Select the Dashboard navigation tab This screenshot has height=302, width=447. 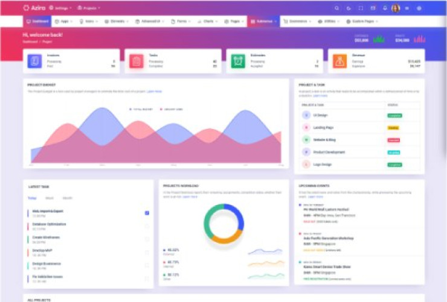(38, 21)
